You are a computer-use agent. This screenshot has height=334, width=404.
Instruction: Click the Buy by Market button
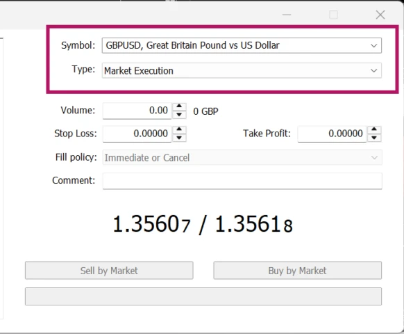coord(297,271)
